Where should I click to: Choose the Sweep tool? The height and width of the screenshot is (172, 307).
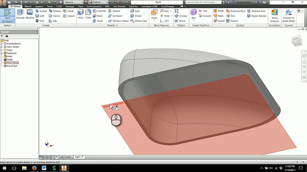[41, 11]
